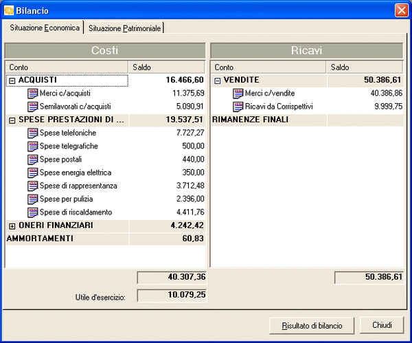Click the Merci c/vendite account icon

pyautogui.click(x=238, y=93)
